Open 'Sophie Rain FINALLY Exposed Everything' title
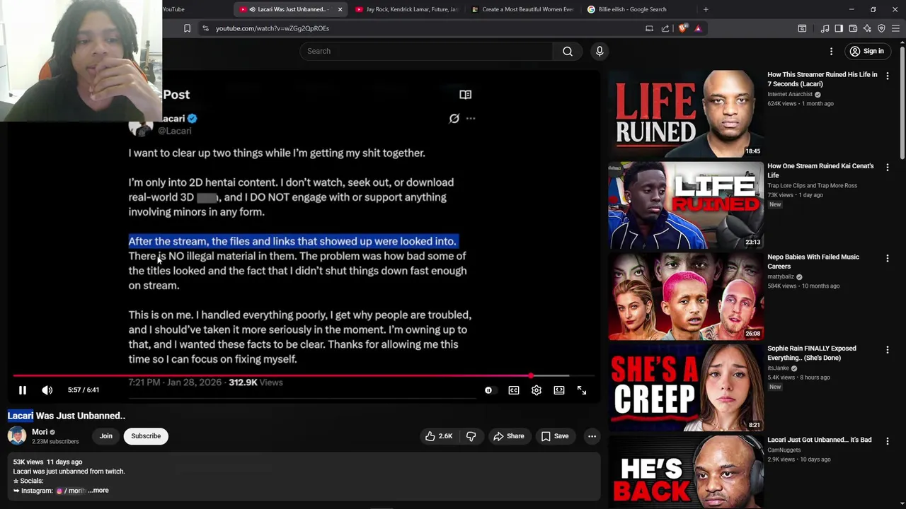 click(812, 353)
